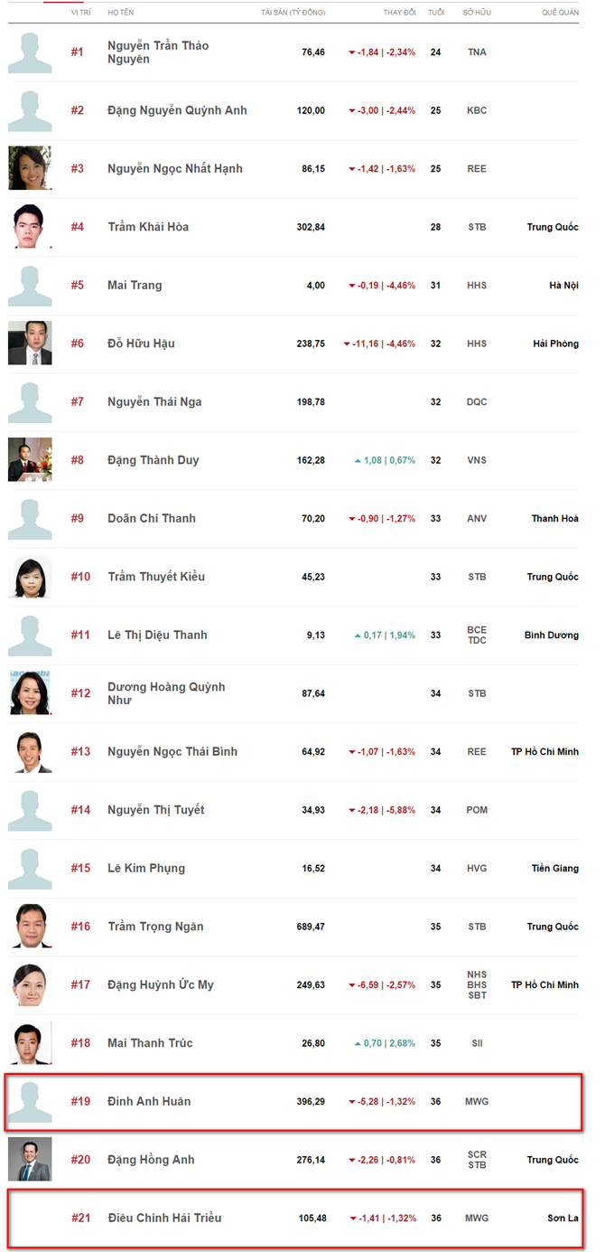Open Đỗ Hữu Hậu's photo
This screenshot has height=1252, width=605.
[30, 344]
